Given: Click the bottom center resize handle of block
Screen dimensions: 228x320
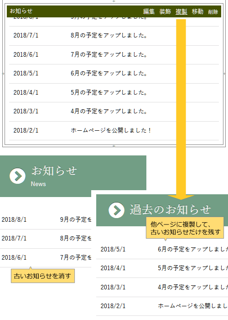Looking at the screenshot, I should point(114,146).
